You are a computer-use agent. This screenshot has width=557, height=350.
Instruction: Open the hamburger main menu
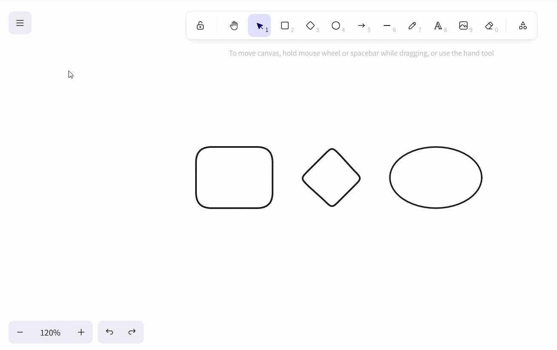tap(20, 23)
